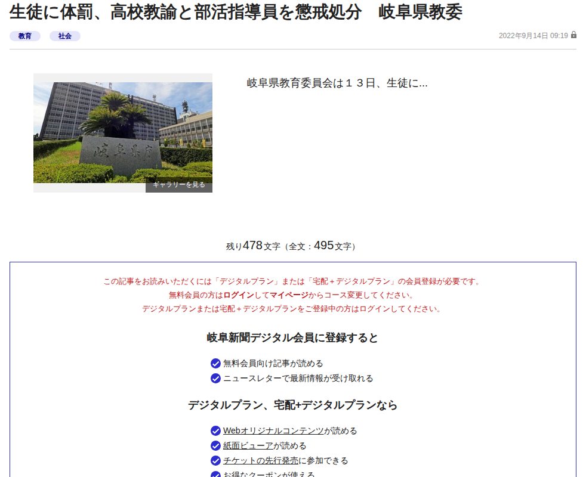Click the red notice line この記事をお読みいただくには
Viewport: 586px width, 477px height.
click(x=292, y=281)
